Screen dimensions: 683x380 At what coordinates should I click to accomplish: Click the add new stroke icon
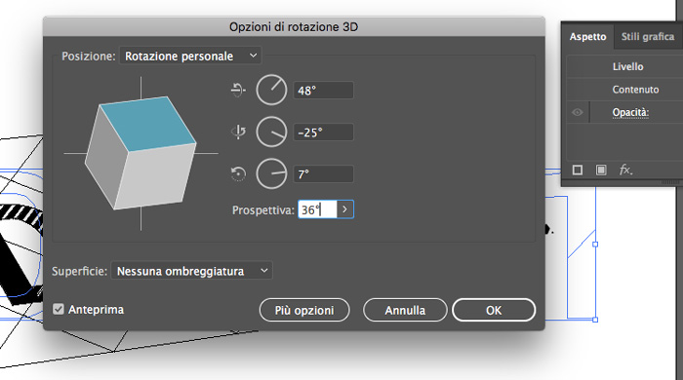tap(578, 170)
